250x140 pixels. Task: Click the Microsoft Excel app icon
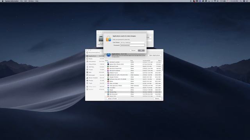tap(108, 66)
